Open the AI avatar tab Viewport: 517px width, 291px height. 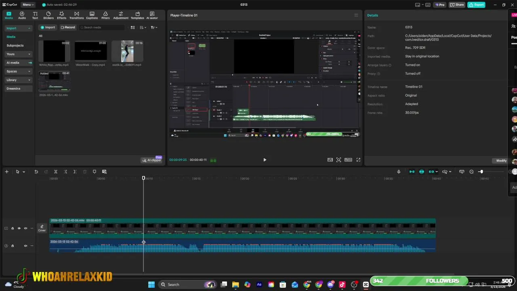click(152, 15)
